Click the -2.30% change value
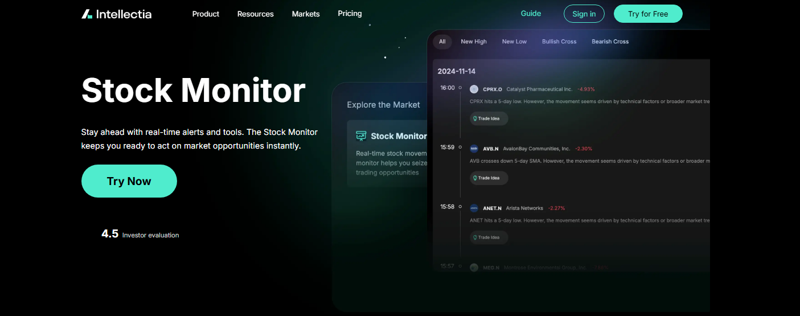This screenshot has width=800, height=316. point(584,149)
